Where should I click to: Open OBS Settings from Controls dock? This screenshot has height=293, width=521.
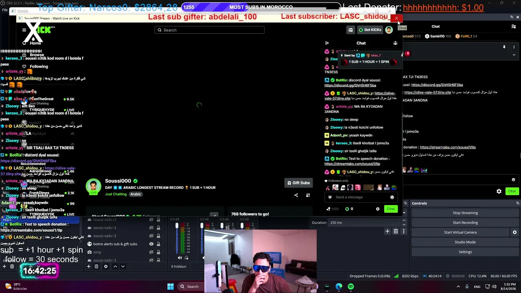pyautogui.click(x=465, y=252)
